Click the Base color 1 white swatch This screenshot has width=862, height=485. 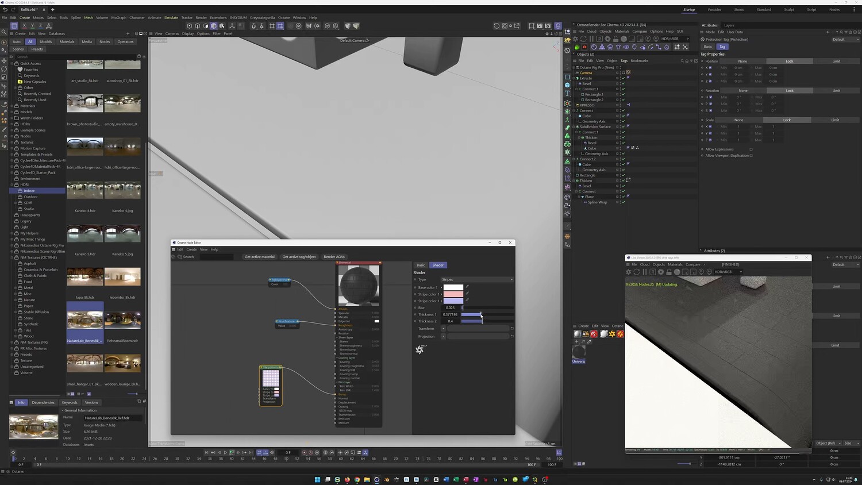[x=453, y=287]
